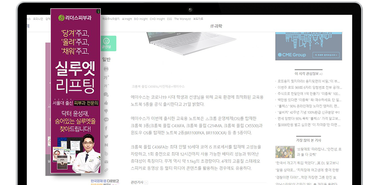Screen dimensions: 379x185
Task: Open the '월3000만원 벌고 싶으면' link
Action: point(309,125)
